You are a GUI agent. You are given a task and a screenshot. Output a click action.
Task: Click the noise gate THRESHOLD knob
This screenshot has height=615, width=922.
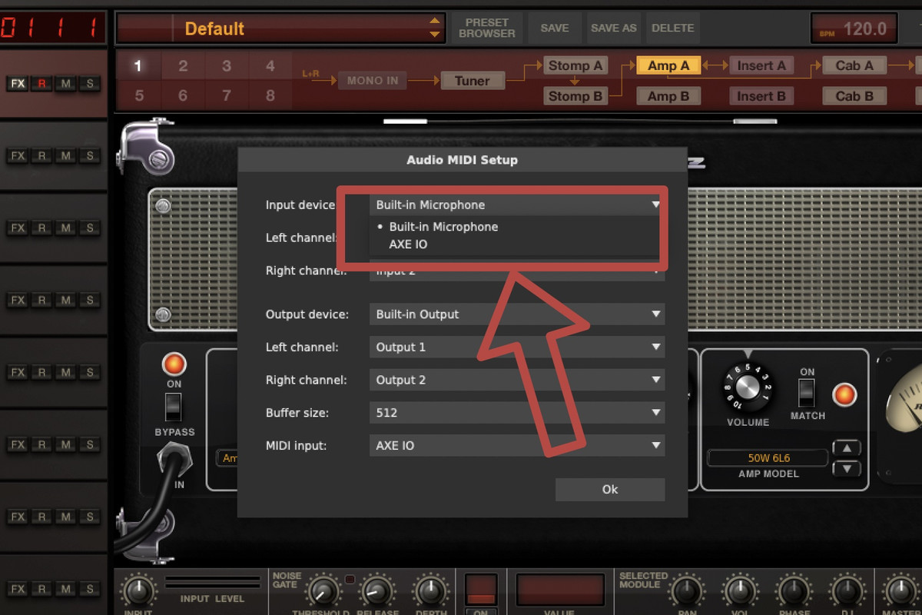(x=323, y=591)
